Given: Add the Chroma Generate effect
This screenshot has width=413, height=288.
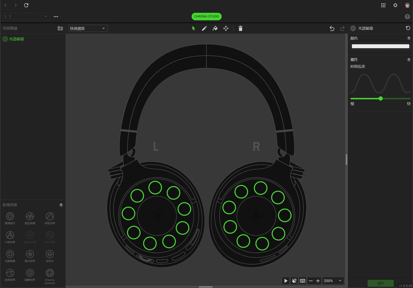Looking at the screenshot, I should 50,276.
